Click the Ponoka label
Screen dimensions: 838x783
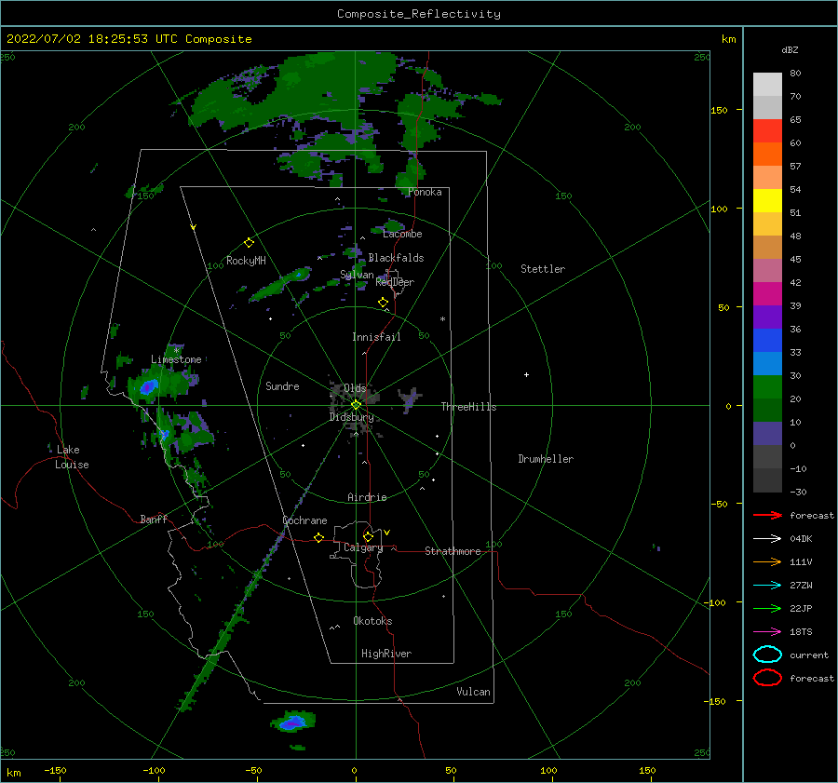425,192
